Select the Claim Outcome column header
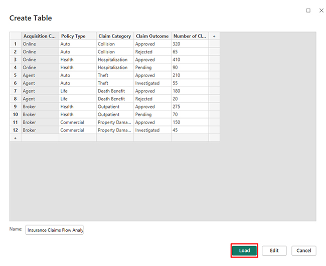 click(x=152, y=36)
